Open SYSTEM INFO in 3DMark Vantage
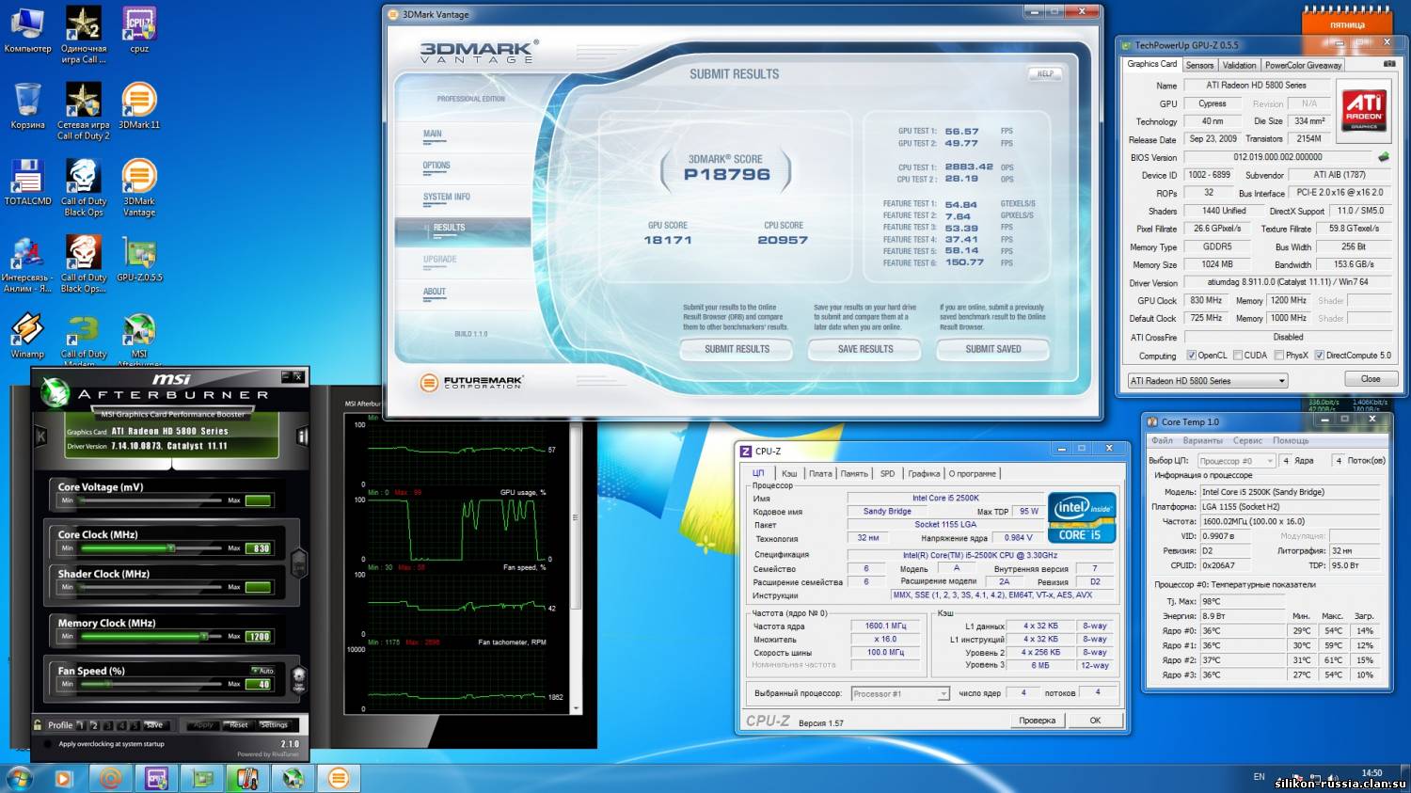The image size is (1411, 793). [447, 197]
